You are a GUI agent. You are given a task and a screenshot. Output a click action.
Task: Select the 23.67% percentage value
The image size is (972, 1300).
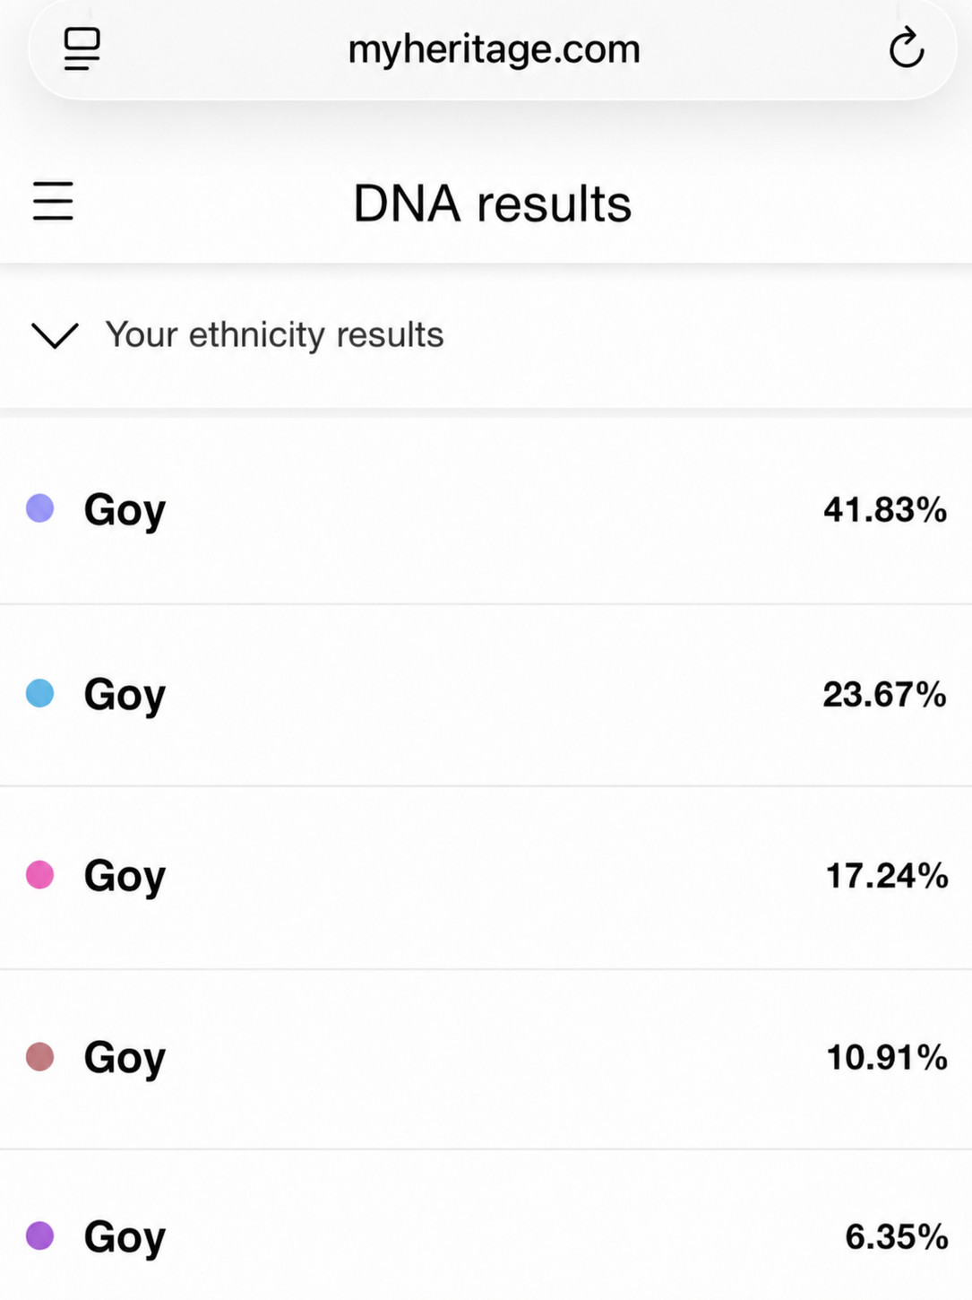885,694
